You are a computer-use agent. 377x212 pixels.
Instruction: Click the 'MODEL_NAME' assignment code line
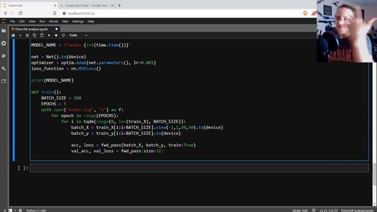pos(81,45)
